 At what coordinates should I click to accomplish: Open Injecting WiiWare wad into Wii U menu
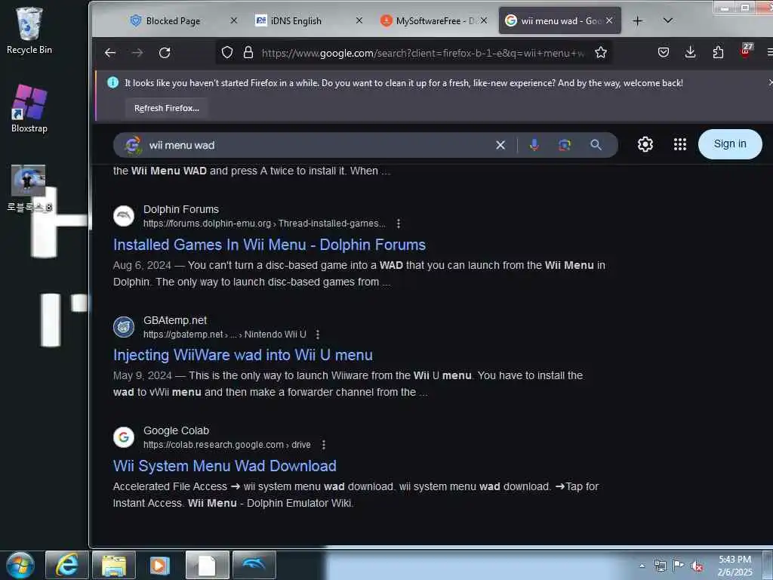pos(242,355)
